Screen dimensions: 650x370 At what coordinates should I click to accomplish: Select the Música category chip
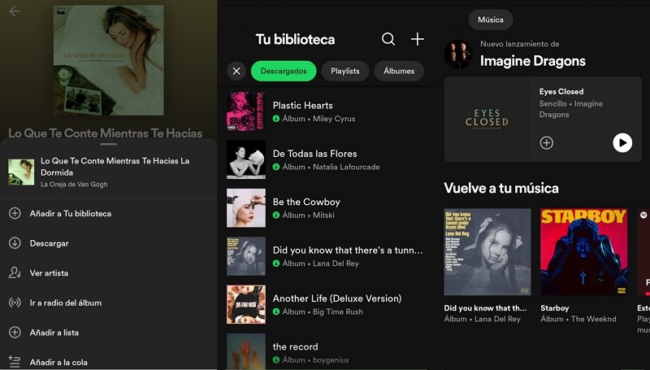click(491, 20)
